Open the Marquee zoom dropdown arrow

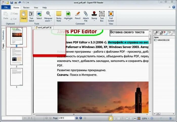pos(51,21)
